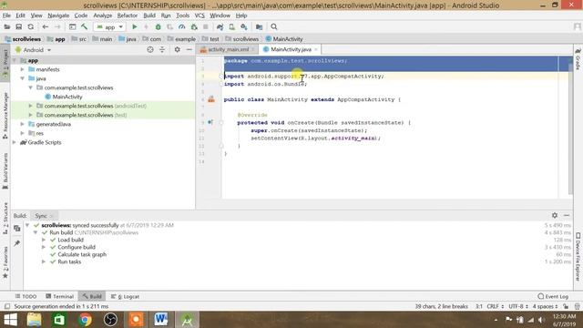Run the app with the green play icon
The height and width of the screenshot is (328, 583).
tap(135, 26)
